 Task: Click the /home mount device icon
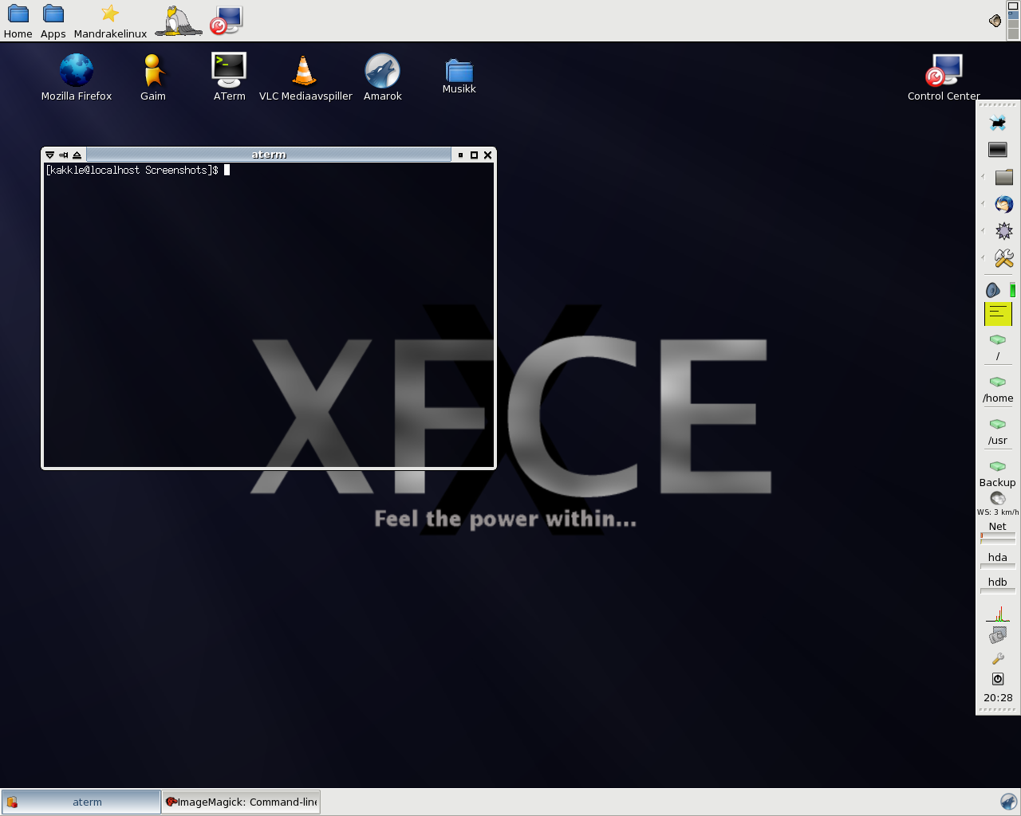pyautogui.click(x=998, y=382)
